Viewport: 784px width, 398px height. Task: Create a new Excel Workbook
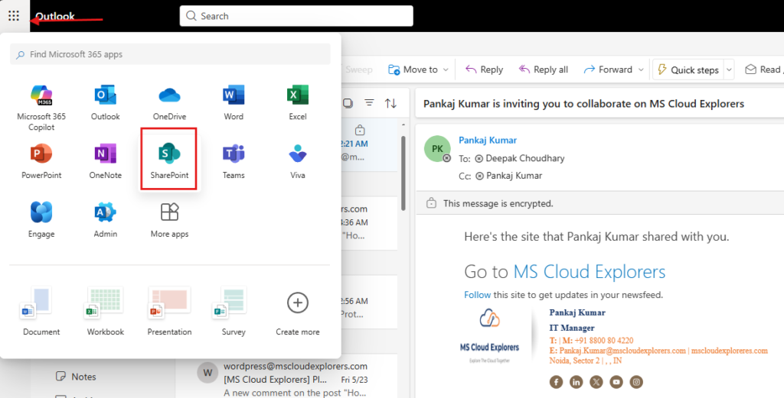(x=106, y=312)
